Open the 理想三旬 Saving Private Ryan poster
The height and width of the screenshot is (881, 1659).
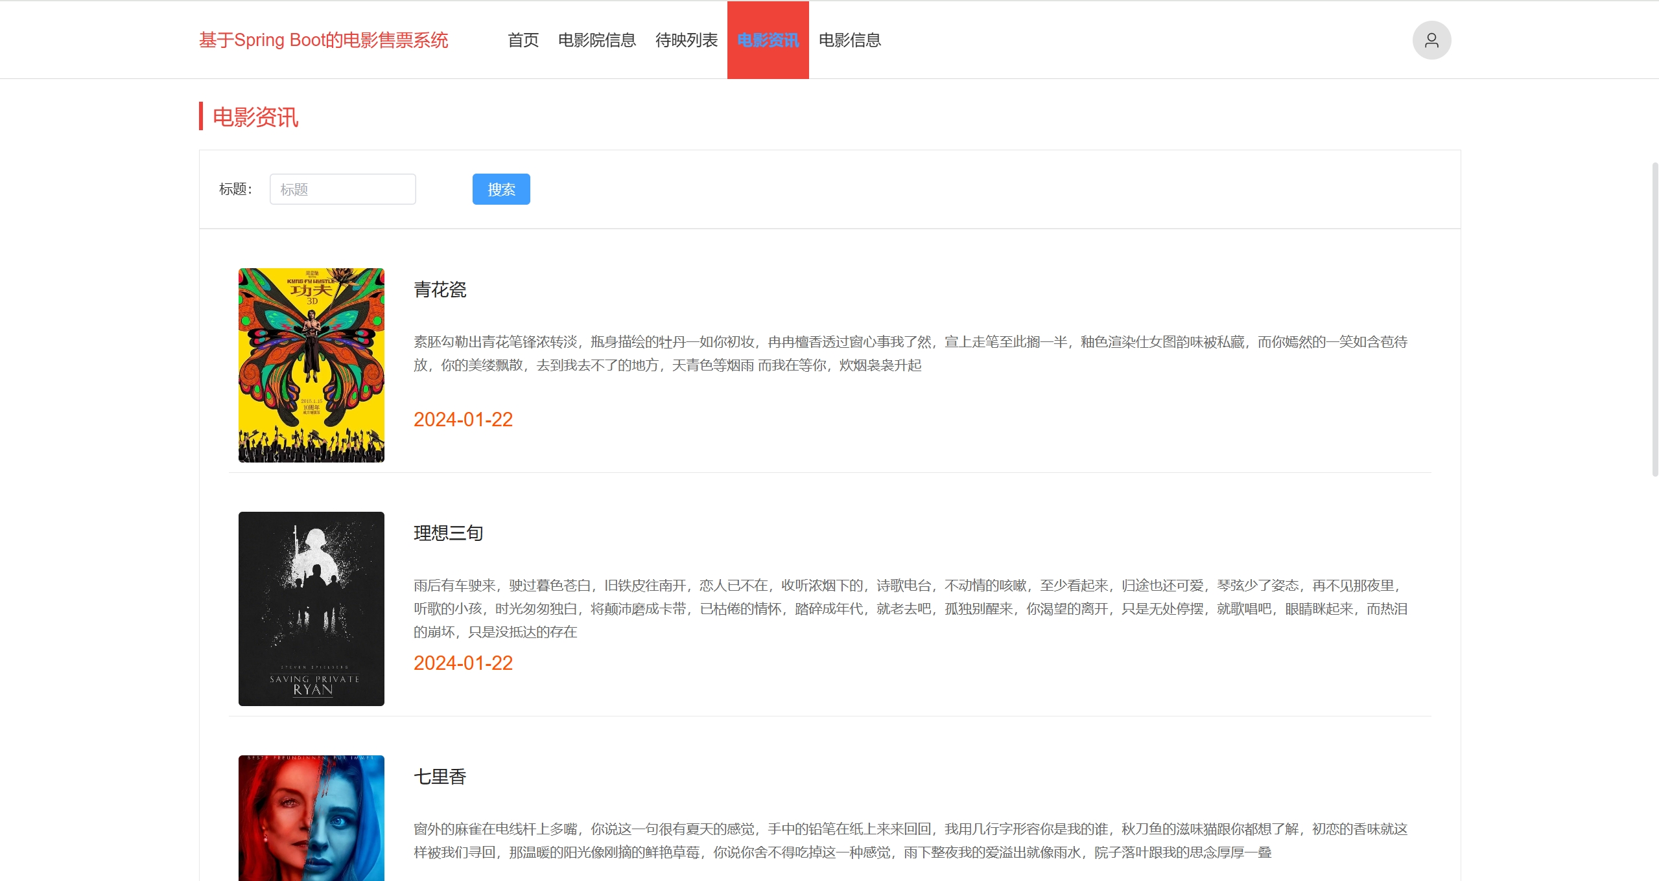click(x=311, y=609)
